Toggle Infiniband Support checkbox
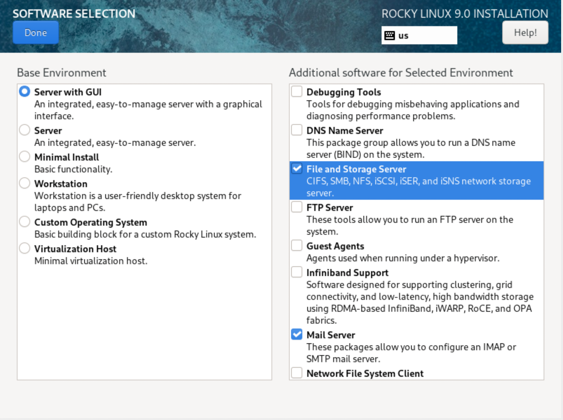 point(296,272)
